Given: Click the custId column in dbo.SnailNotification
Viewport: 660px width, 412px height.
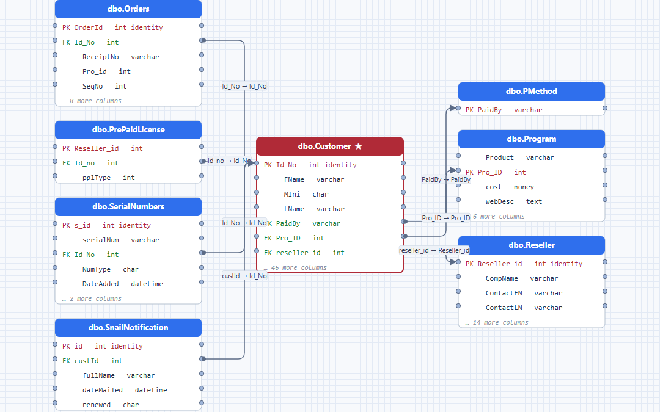Looking at the screenshot, I should coord(128,361).
